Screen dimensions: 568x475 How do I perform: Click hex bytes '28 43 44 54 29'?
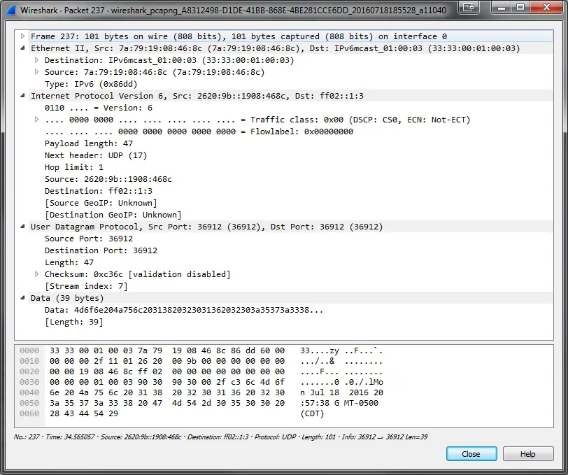[x=84, y=413]
